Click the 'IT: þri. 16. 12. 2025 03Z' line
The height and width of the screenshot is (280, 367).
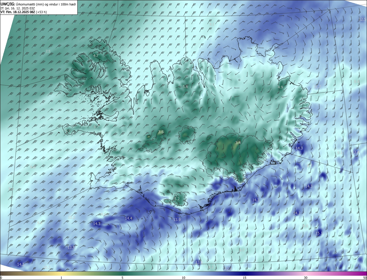[x=17, y=8]
